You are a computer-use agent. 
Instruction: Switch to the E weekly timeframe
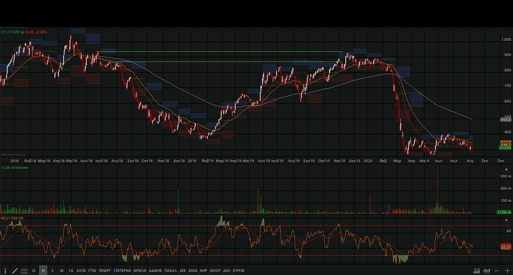[x=53, y=271]
